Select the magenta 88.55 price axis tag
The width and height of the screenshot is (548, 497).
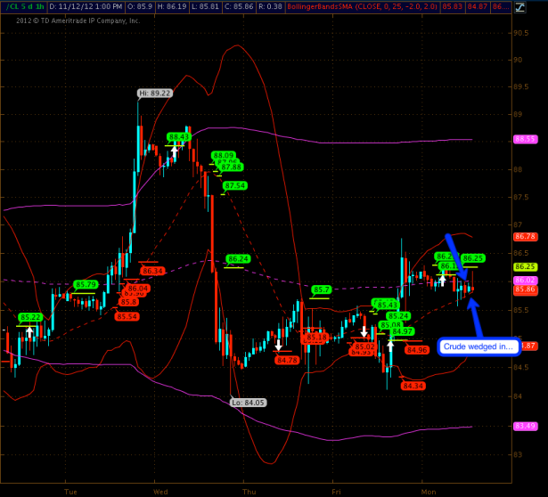pyautogui.click(x=524, y=140)
